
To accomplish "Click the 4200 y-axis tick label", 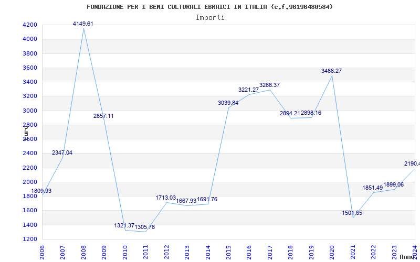I will pos(30,25).
